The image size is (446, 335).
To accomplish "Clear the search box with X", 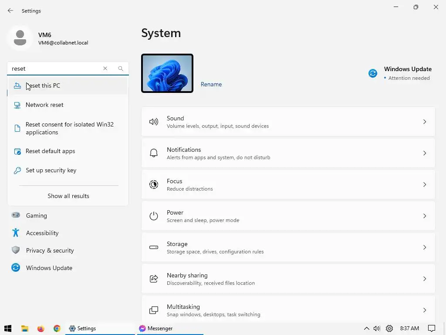I will (x=105, y=68).
